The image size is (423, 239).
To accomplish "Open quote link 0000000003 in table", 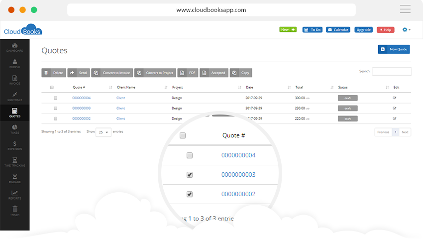I will [82, 108].
